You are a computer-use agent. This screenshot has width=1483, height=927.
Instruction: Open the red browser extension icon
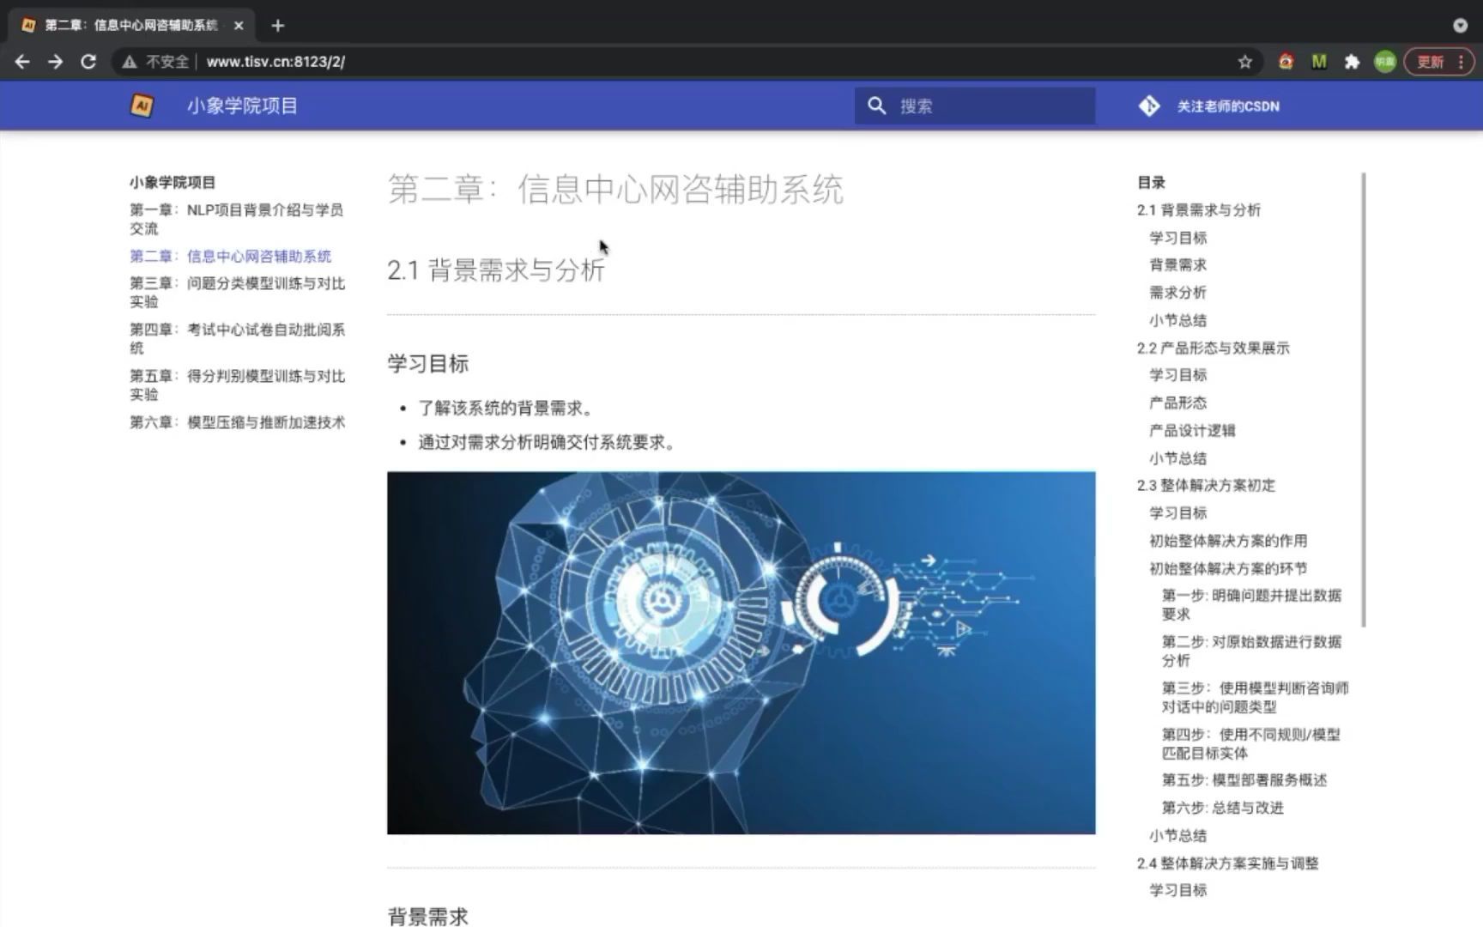click(x=1286, y=62)
